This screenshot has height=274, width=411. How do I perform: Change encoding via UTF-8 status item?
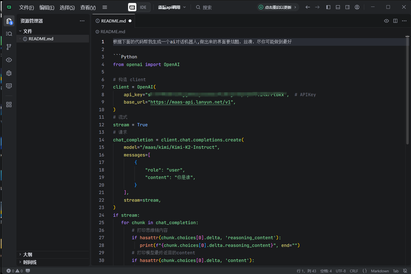[x=341, y=271]
